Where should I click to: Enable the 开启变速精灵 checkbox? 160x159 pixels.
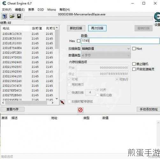click(x=134, y=69)
